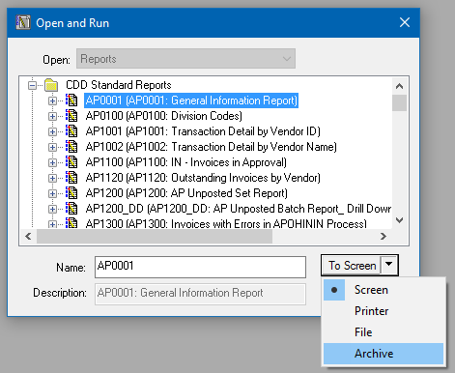Choose Screen from the output menu
Viewport: 455px width, 373px height.
pos(384,290)
